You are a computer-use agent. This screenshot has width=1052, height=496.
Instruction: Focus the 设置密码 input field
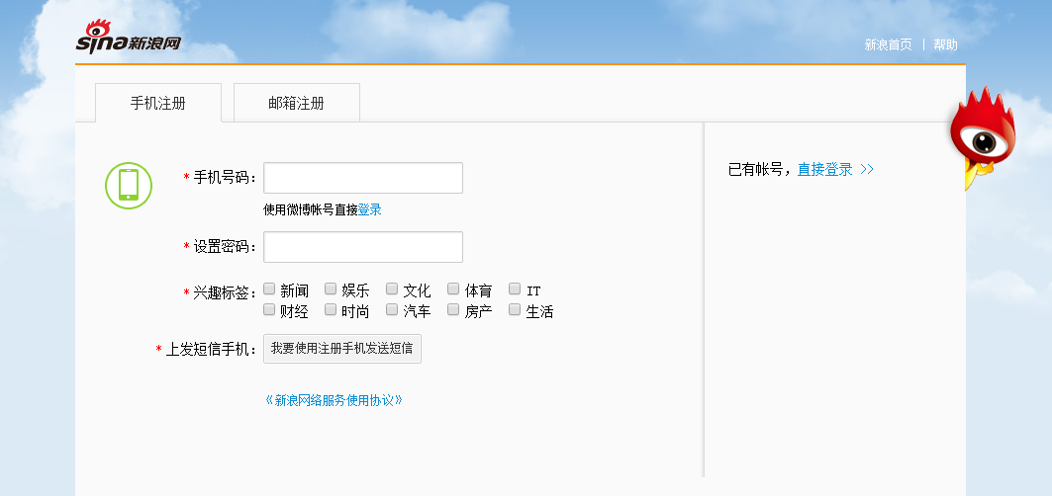click(362, 247)
